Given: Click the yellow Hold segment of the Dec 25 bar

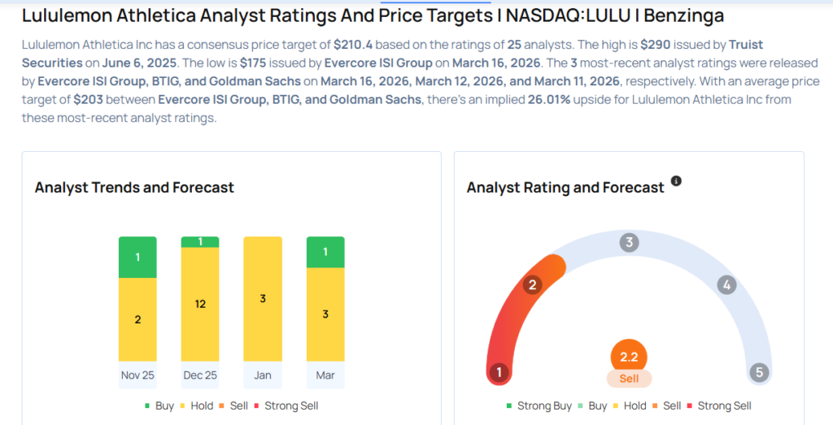Looking at the screenshot, I should click(x=200, y=304).
